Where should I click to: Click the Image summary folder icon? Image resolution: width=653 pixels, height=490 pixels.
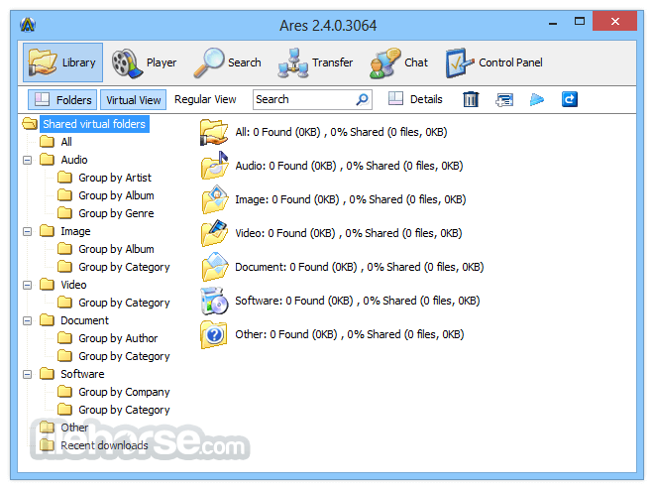214,199
